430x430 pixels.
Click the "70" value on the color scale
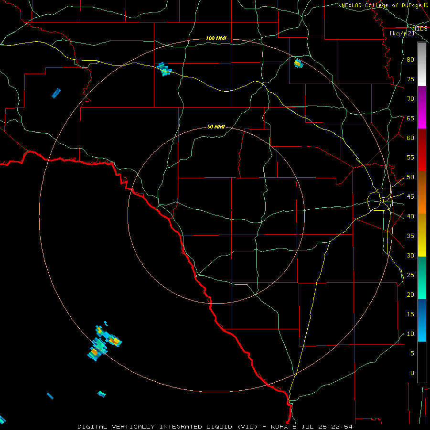[410, 99]
